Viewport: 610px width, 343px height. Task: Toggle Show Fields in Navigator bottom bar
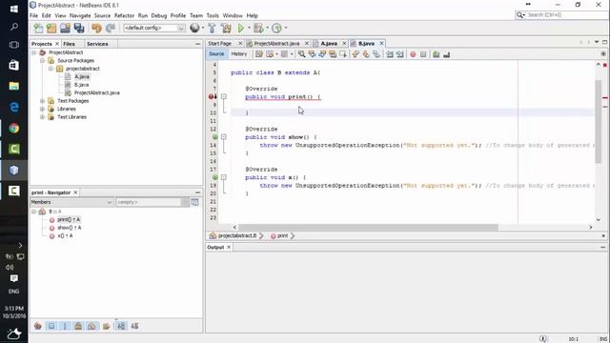coord(51,326)
